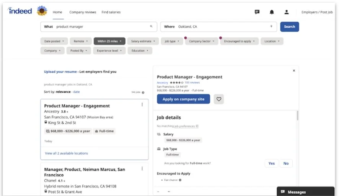339x196 pixels.
Task: Open the Encouraged to apply filter
Action: [x=240, y=41]
